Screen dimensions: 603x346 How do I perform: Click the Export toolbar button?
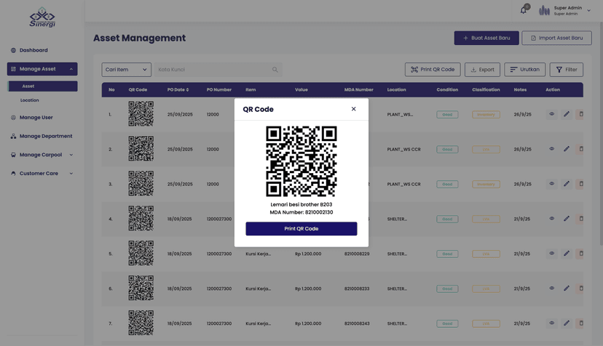pyautogui.click(x=482, y=70)
